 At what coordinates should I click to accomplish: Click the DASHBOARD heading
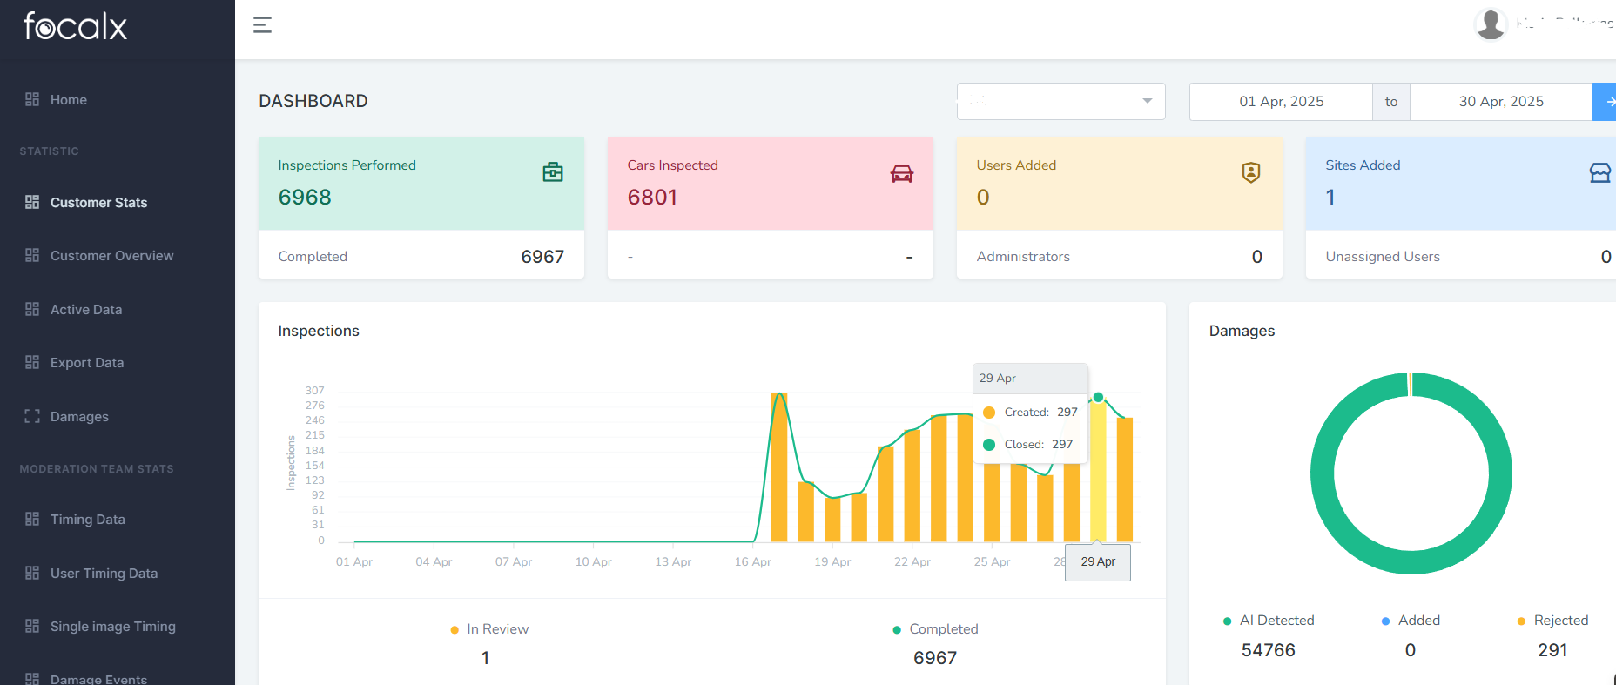pyautogui.click(x=313, y=101)
